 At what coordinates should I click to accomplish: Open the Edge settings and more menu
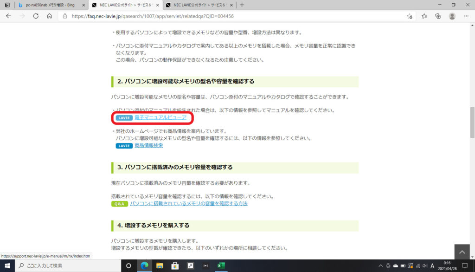tap(466, 16)
